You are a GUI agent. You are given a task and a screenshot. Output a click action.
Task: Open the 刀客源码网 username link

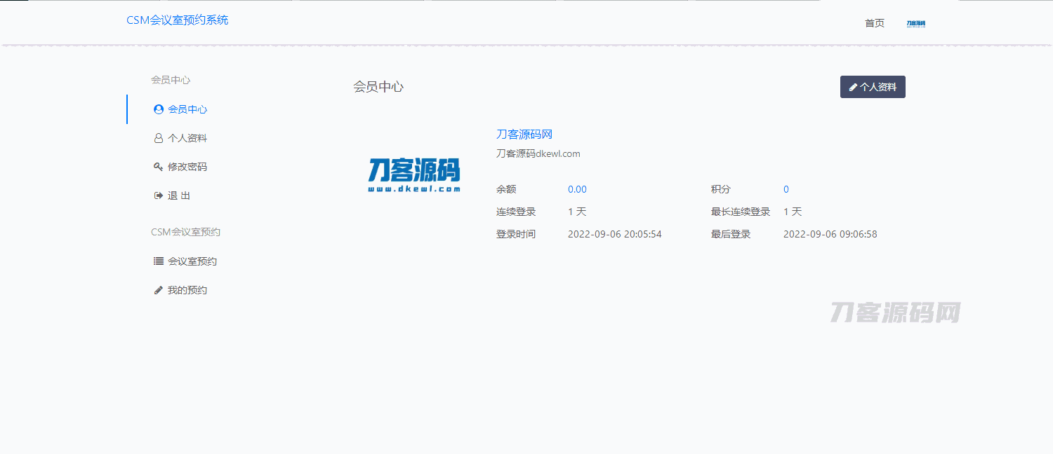pos(524,135)
